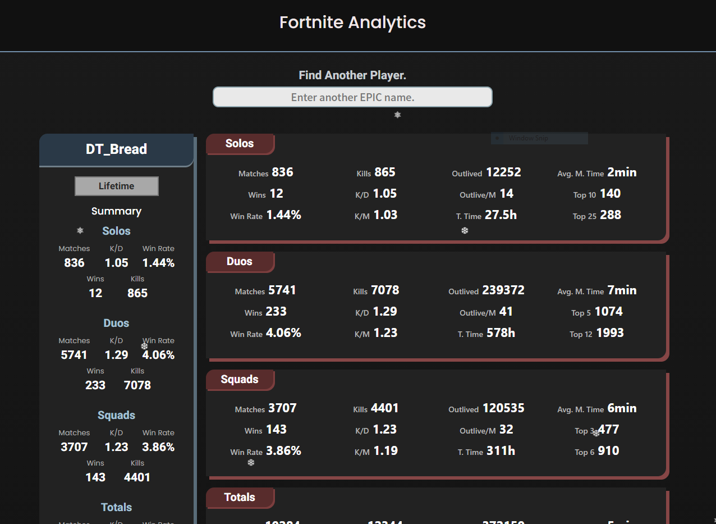The image size is (716, 524).
Task: Select the Squads panel tab label
Action: (x=240, y=380)
